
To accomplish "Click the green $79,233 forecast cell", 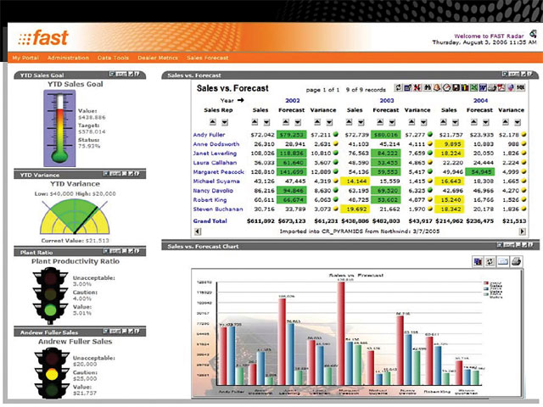I will pyautogui.click(x=291, y=135).
